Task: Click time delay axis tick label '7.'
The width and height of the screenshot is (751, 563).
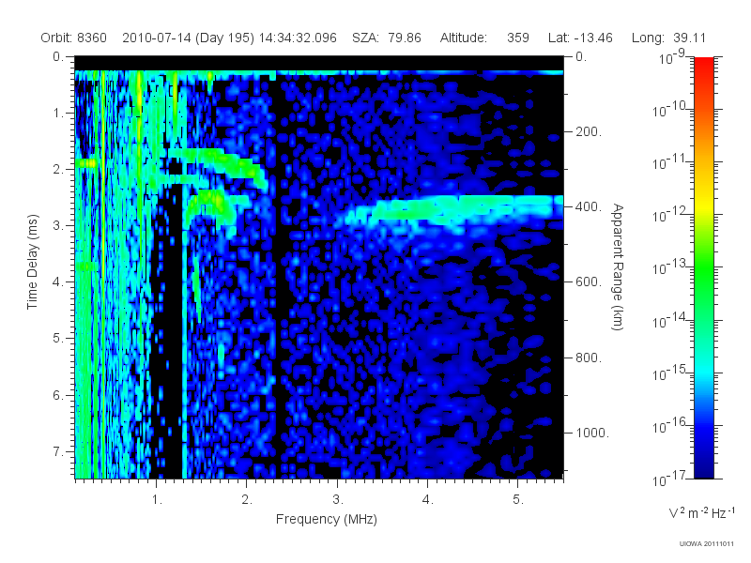Action: 57,451
